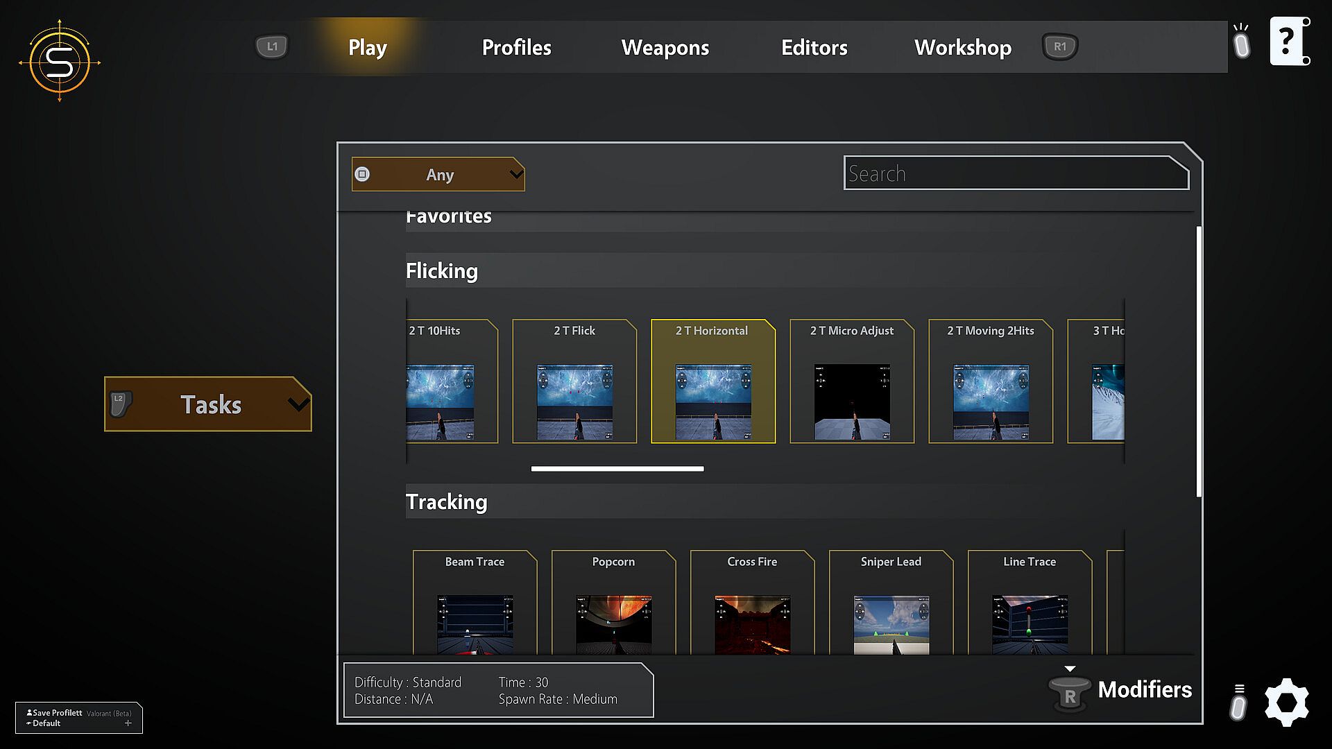
Task: Choose the Sniper Lead tracking task
Action: pyautogui.click(x=891, y=603)
